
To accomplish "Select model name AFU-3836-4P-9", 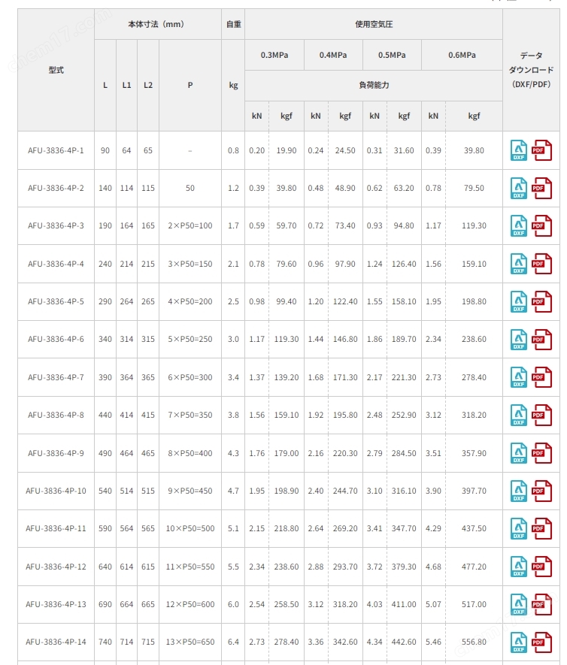I will [x=56, y=453].
